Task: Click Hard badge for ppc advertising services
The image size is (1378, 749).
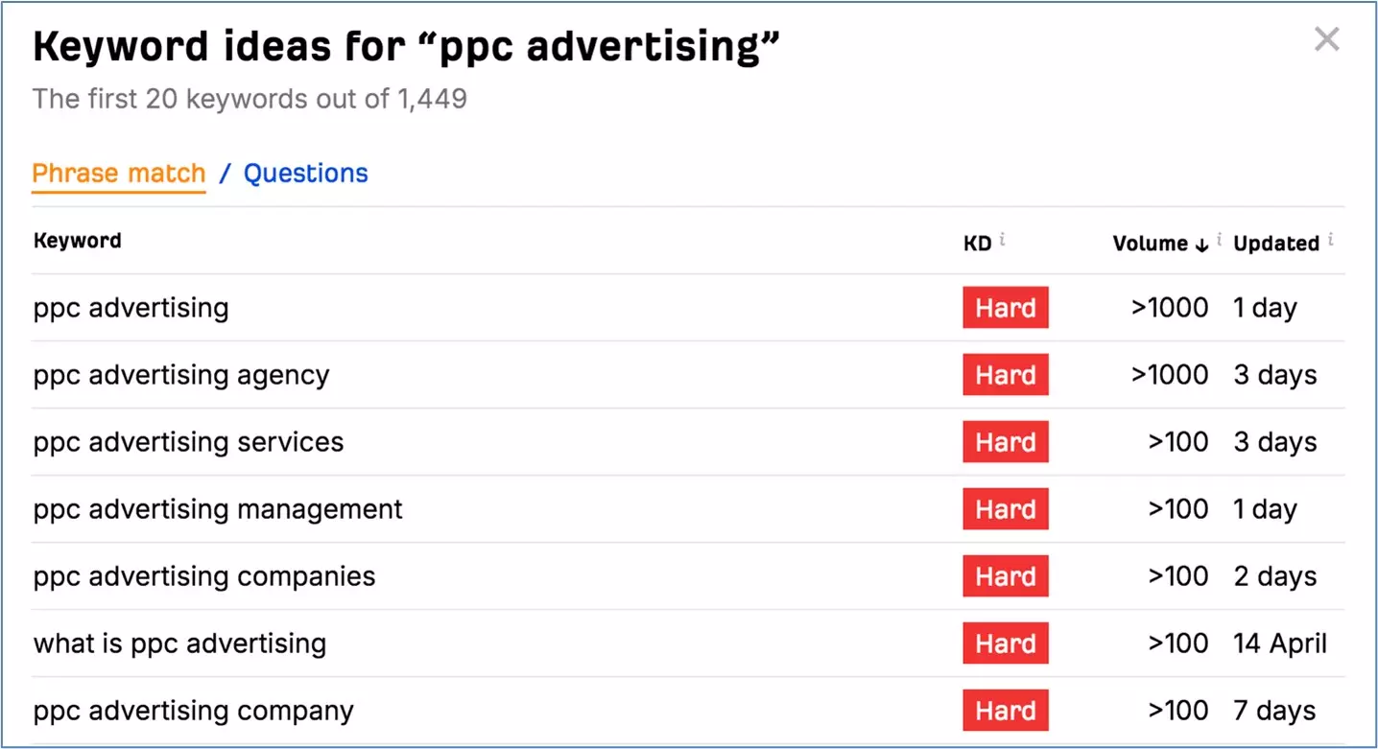Action: (1006, 442)
